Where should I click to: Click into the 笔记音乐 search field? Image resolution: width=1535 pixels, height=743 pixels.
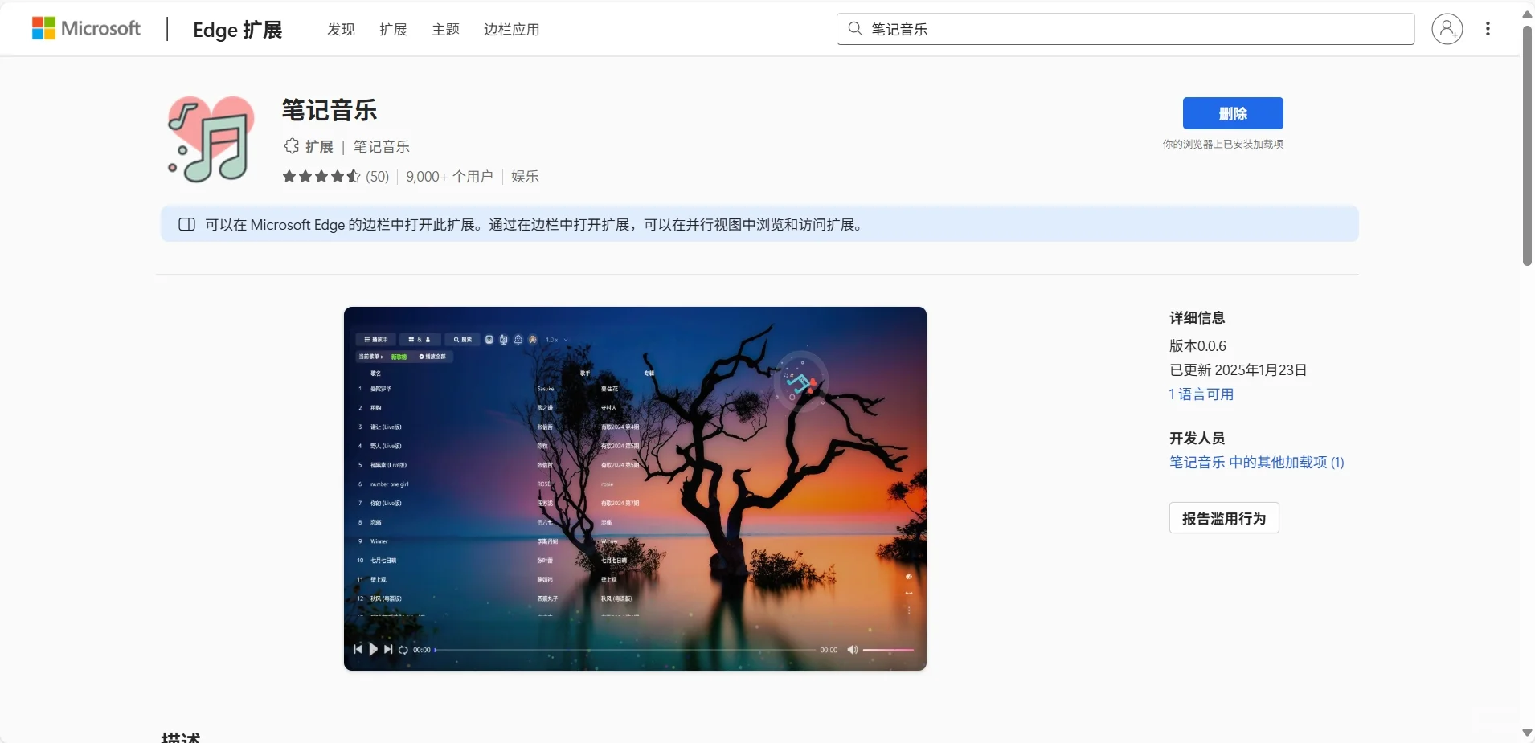tap(1045, 29)
